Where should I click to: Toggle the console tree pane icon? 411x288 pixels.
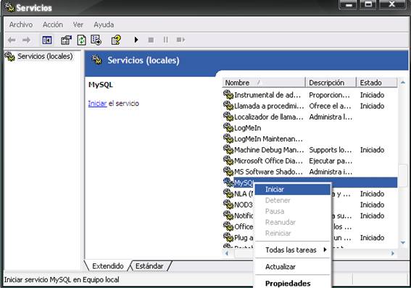coord(47,40)
